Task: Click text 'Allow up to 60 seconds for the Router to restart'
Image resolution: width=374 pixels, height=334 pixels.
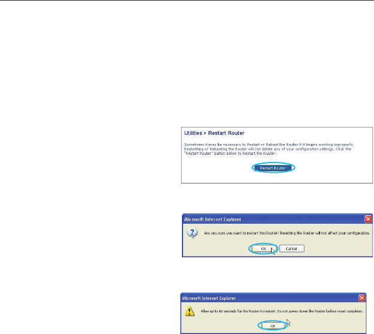Action: click(238, 311)
